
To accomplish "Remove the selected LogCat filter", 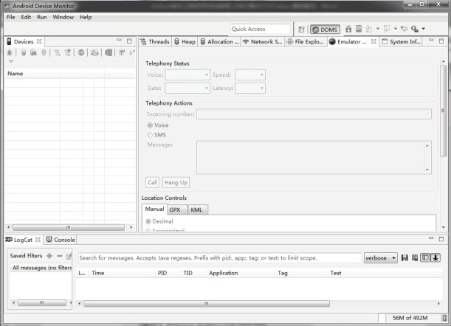I will [59, 255].
